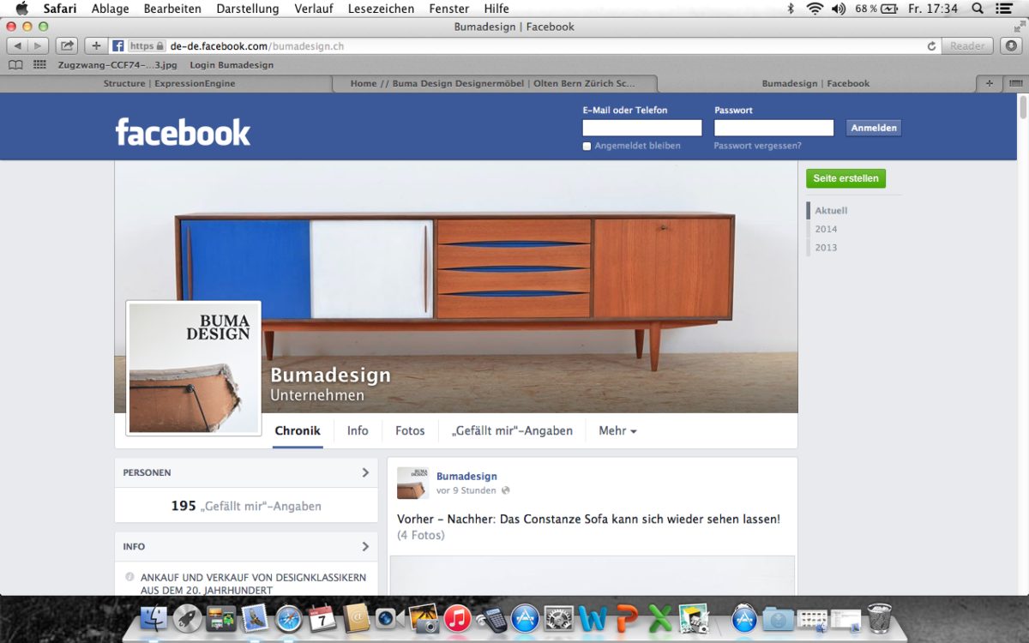Image resolution: width=1029 pixels, height=643 pixels.
Task: Click the Bumadesign post author link
Action: click(466, 476)
